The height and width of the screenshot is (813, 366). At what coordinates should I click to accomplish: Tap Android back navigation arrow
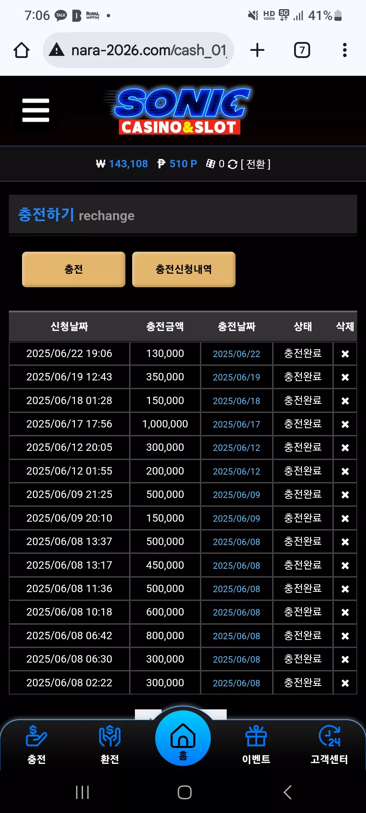pyautogui.click(x=287, y=792)
